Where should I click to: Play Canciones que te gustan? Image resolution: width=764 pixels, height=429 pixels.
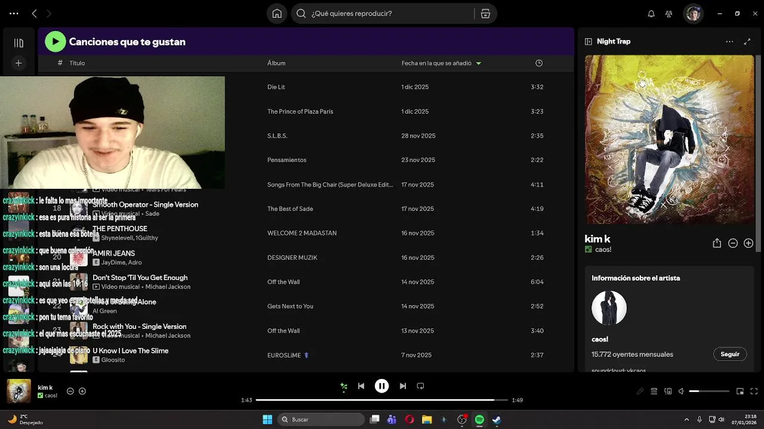click(x=55, y=42)
